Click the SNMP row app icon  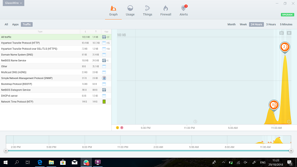click(x=104, y=78)
